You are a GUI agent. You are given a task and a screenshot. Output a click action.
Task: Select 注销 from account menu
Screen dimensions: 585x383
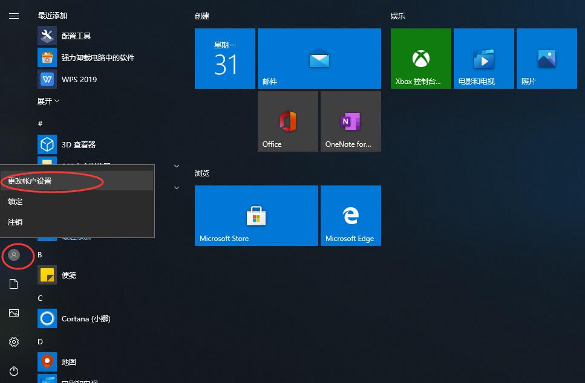tap(77, 222)
